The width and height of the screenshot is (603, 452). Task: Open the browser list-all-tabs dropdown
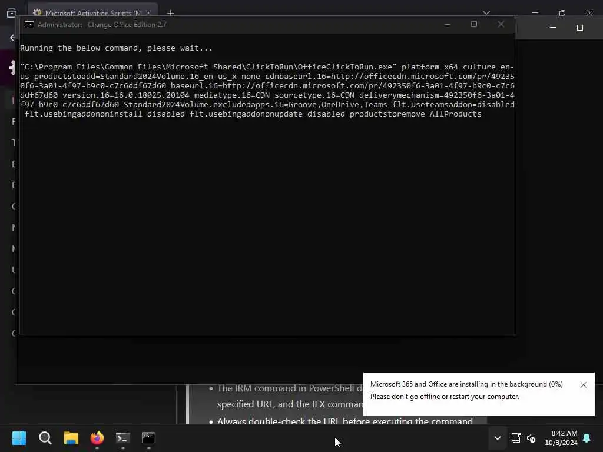click(x=486, y=13)
